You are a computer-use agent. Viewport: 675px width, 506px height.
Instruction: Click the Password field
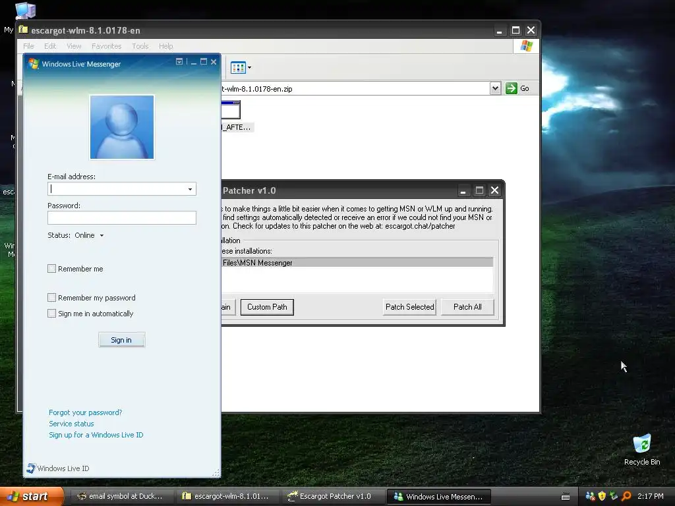click(122, 217)
